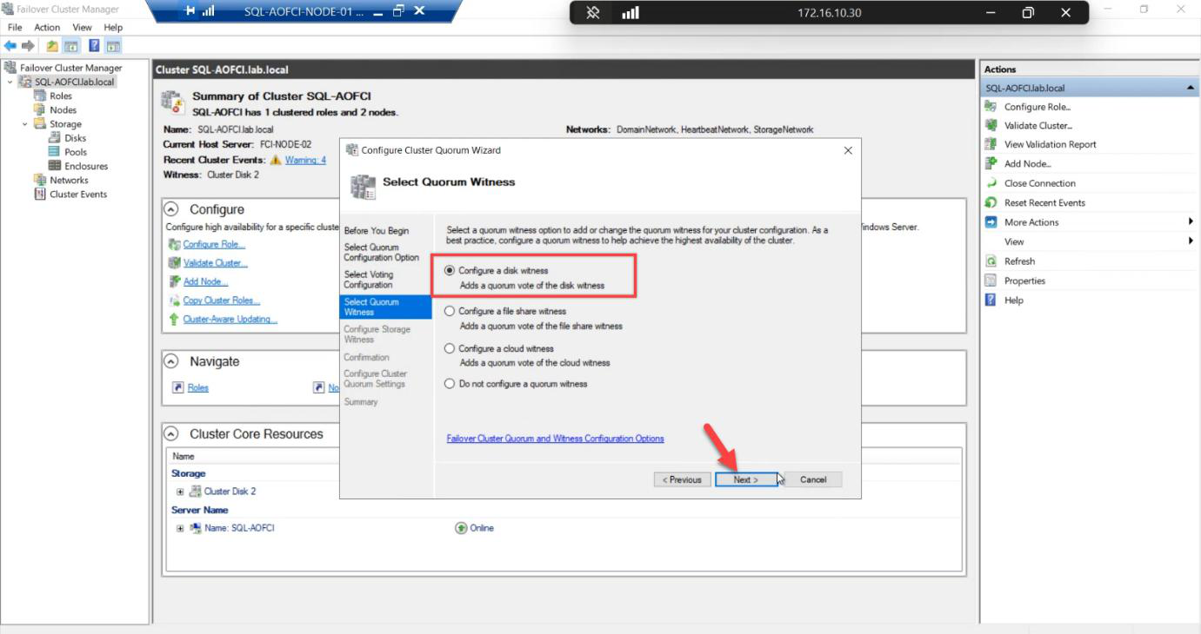Click Close Connection in the Actions pane
This screenshot has height=634, width=1201.
(x=1039, y=183)
